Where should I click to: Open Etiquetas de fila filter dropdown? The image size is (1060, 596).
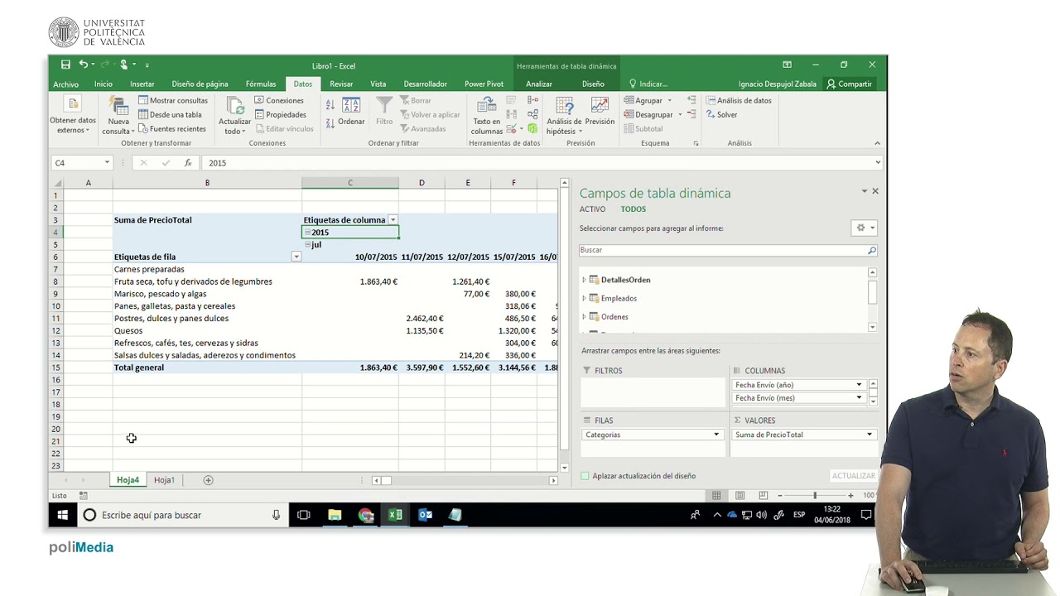296,257
